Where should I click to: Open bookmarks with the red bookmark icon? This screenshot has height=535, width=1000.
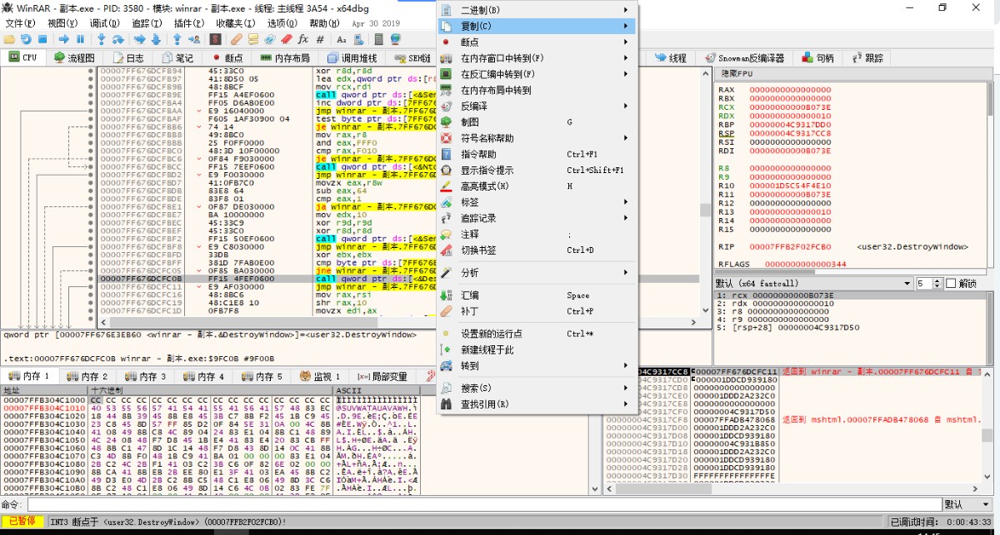[287, 39]
